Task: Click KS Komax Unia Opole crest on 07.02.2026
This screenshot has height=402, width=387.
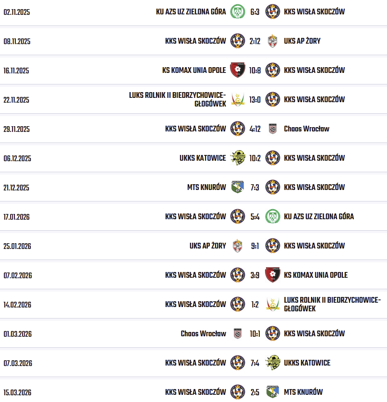Action: (272, 275)
